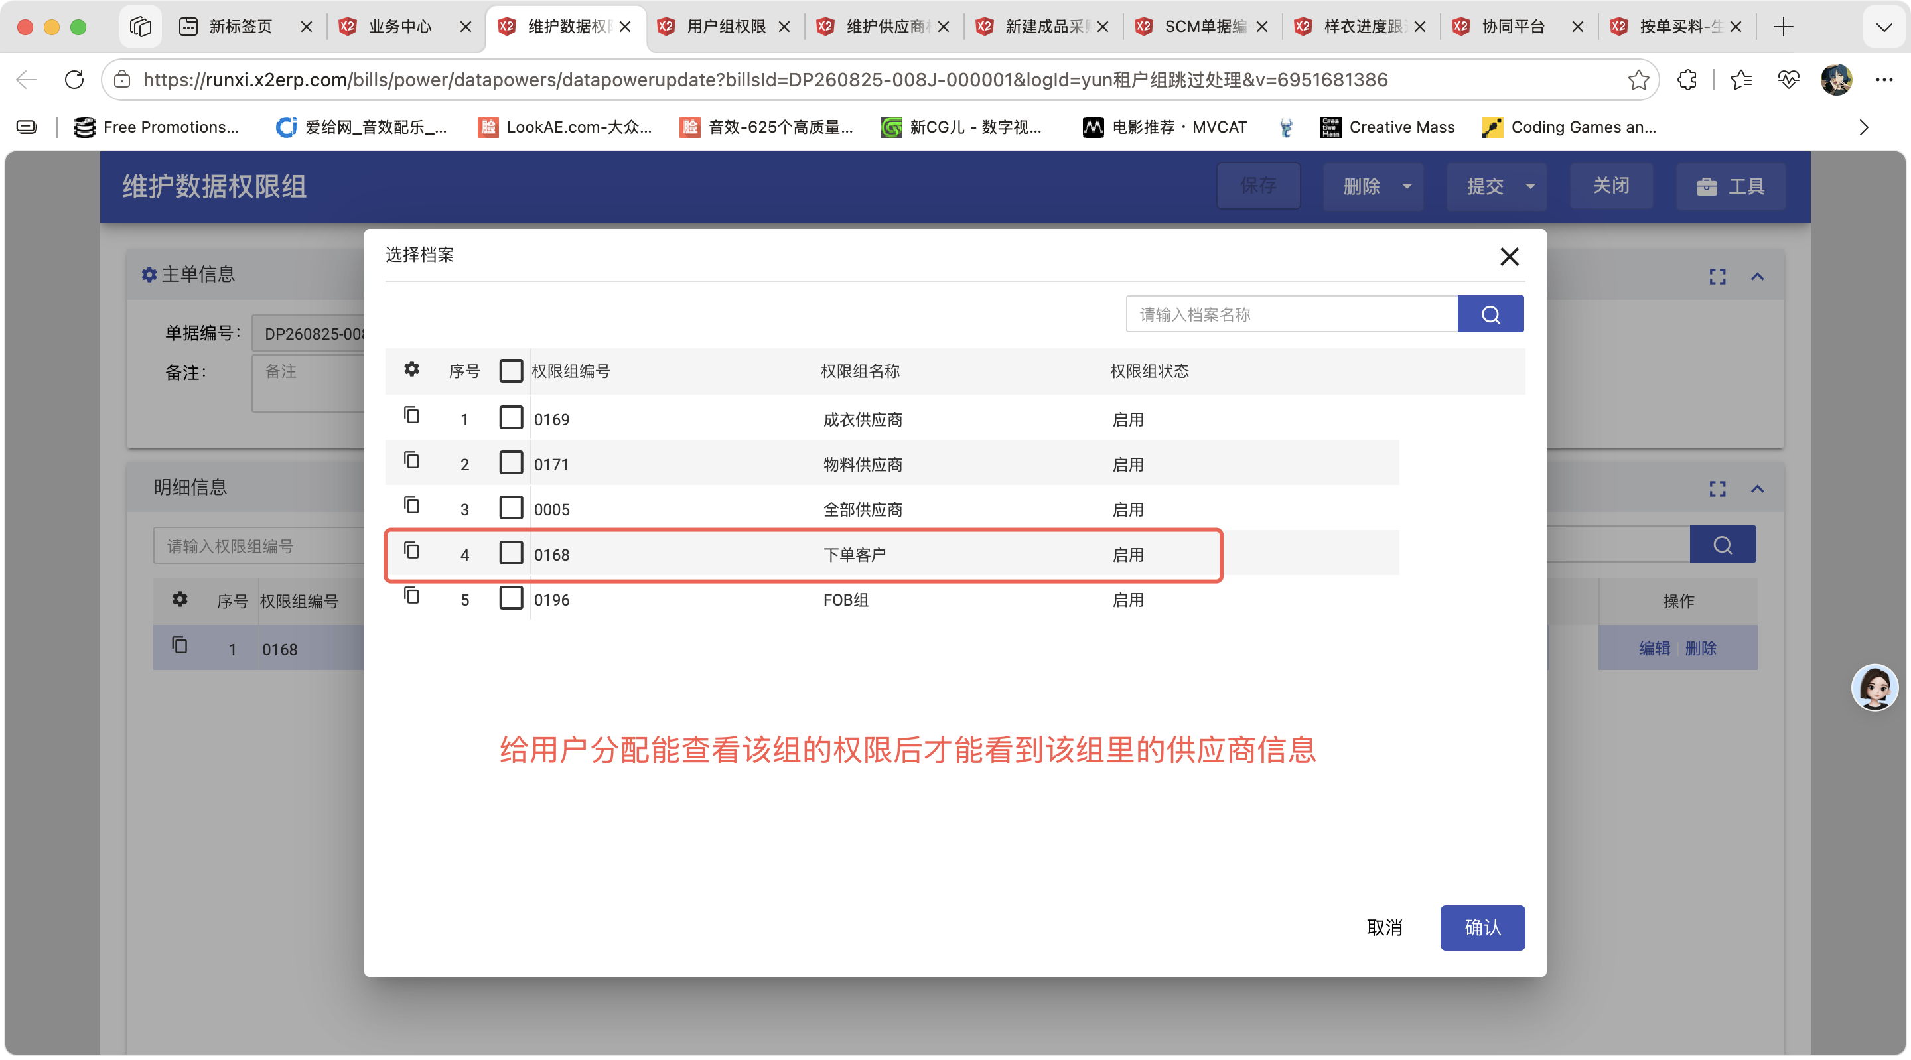Click the 取消 button
1911x1060 pixels.
(x=1384, y=927)
